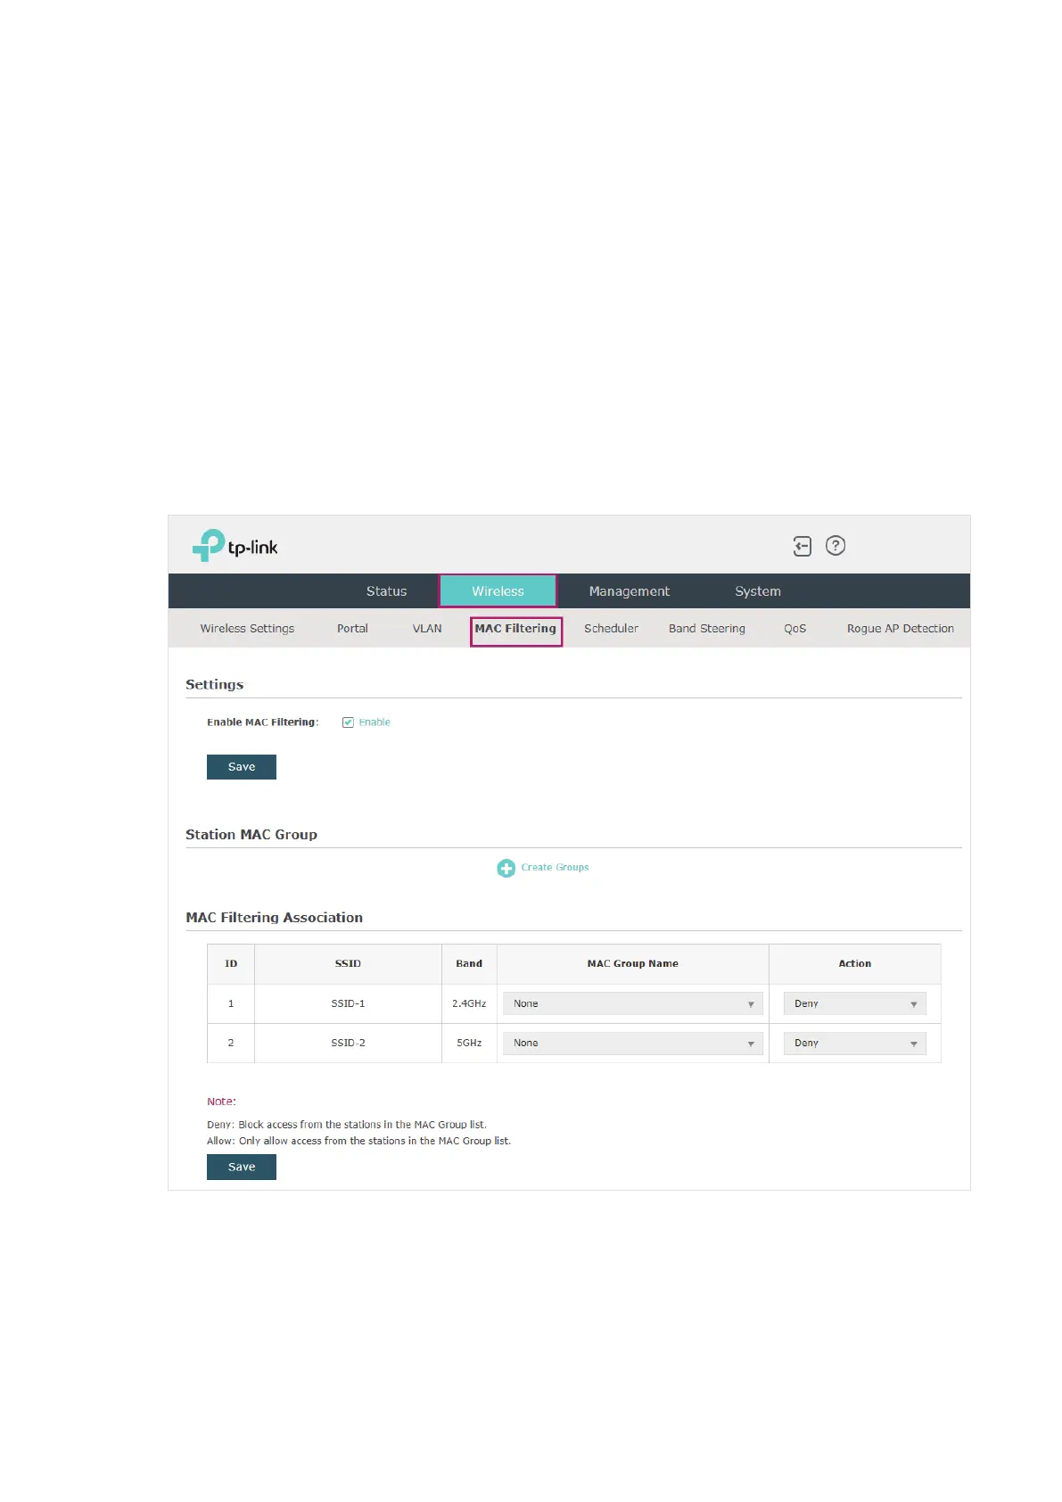Go to the System tab
The image size is (1062, 1502).
758,591
